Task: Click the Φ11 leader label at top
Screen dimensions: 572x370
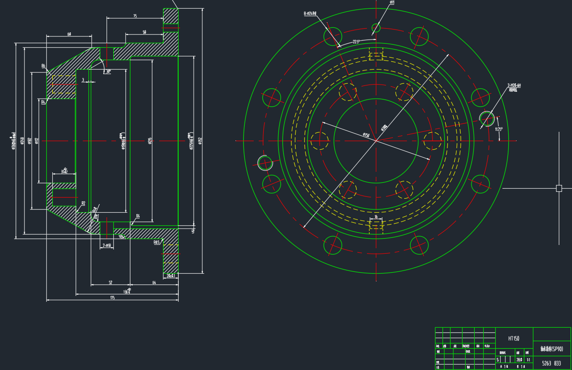Action: pyautogui.click(x=392, y=3)
